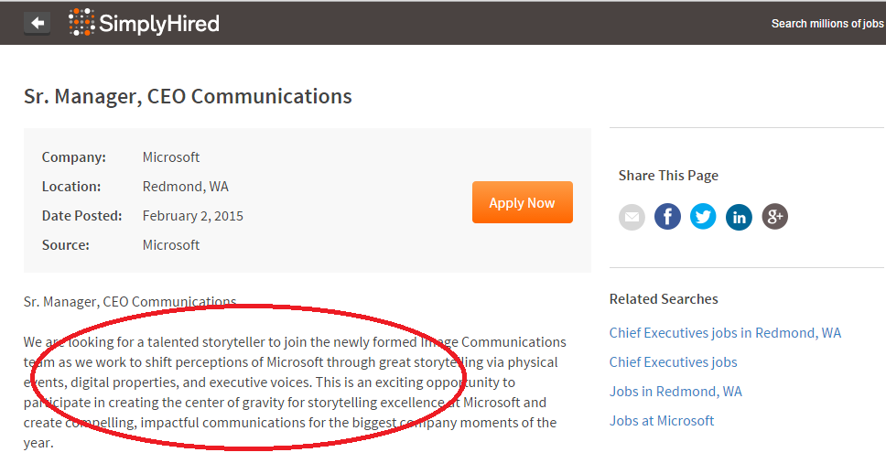Screen dimensions: 886x474
Task: Click the February 2, 2015 posted date
Action: pos(193,216)
